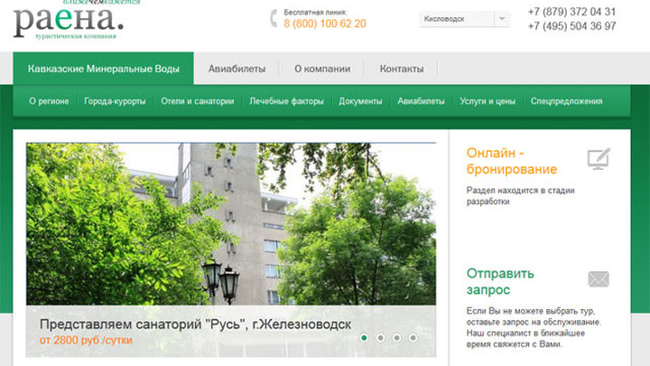
Task: Click the Отправить запрос heading link
Action: click(501, 281)
